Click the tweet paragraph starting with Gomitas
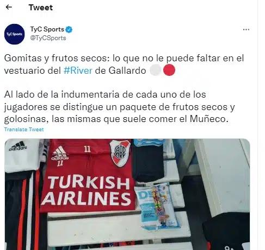This screenshot has width=265, height=250. 124,64
